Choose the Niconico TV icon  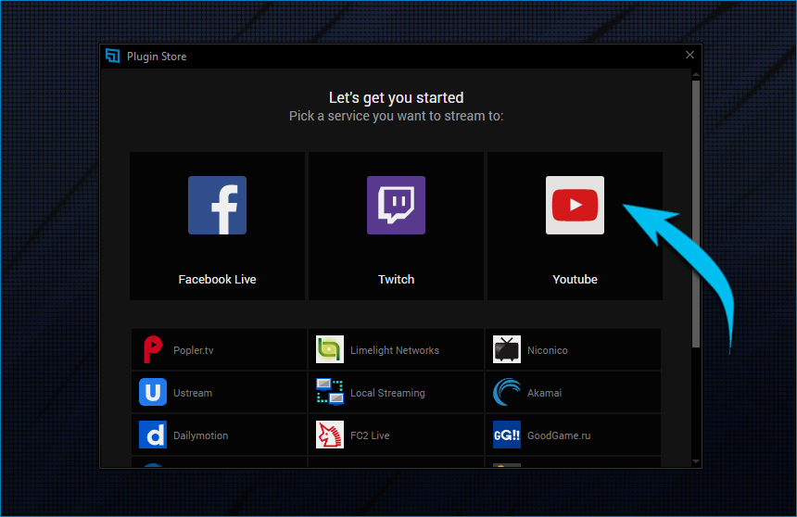point(506,349)
